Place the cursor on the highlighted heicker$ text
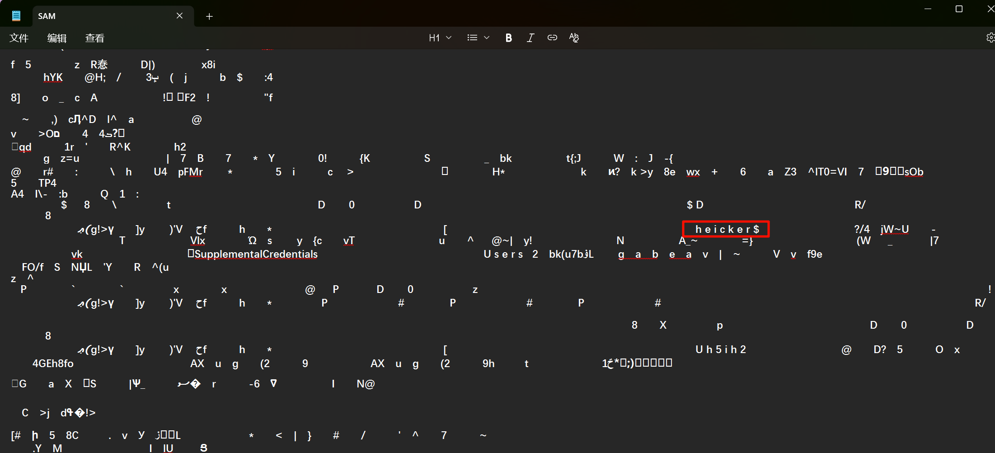Screen dimensions: 995x453 pyautogui.click(x=727, y=230)
